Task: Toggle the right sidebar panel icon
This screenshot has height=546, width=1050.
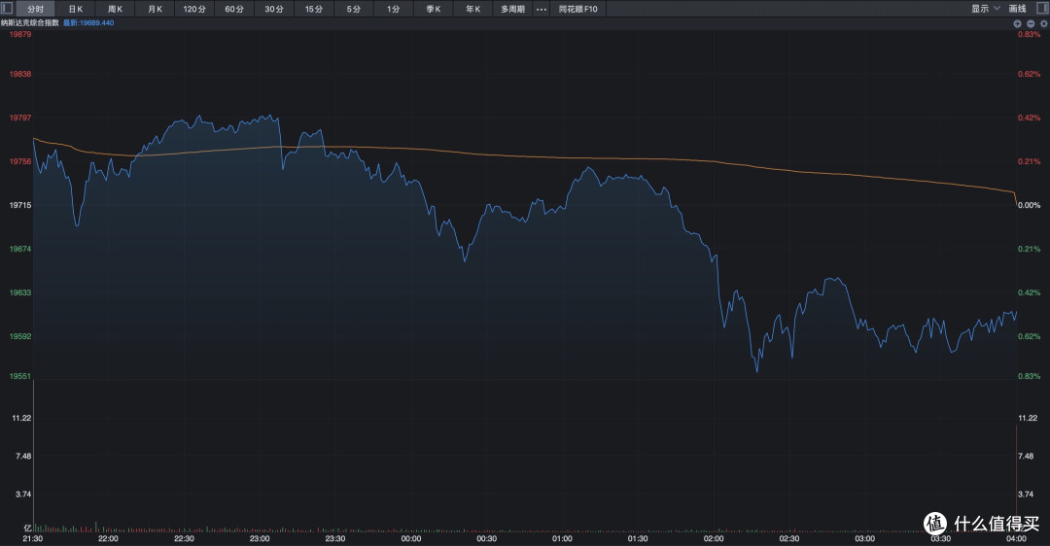Action: [1042, 9]
